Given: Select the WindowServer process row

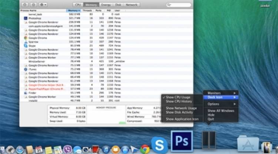Looking at the screenshot, I should coord(106,61).
